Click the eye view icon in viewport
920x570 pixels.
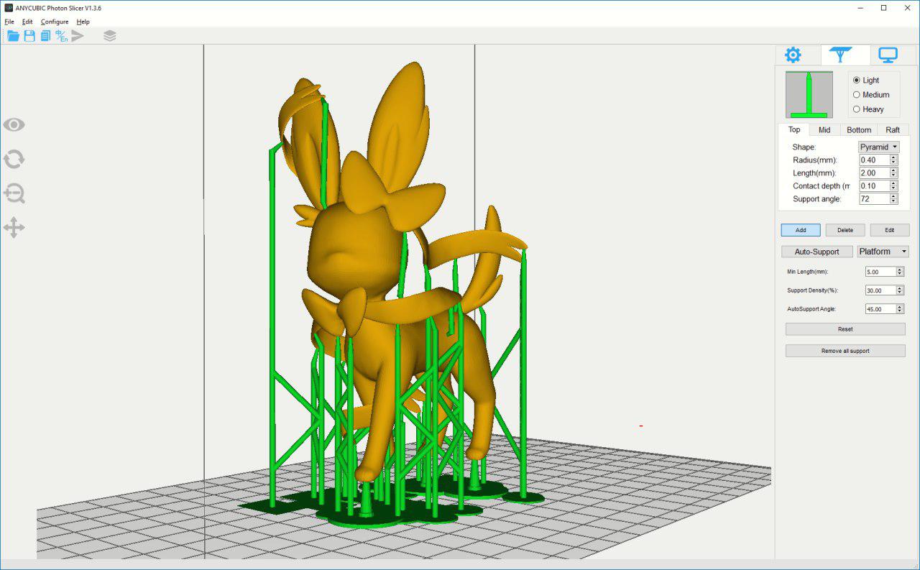click(x=14, y=125)
